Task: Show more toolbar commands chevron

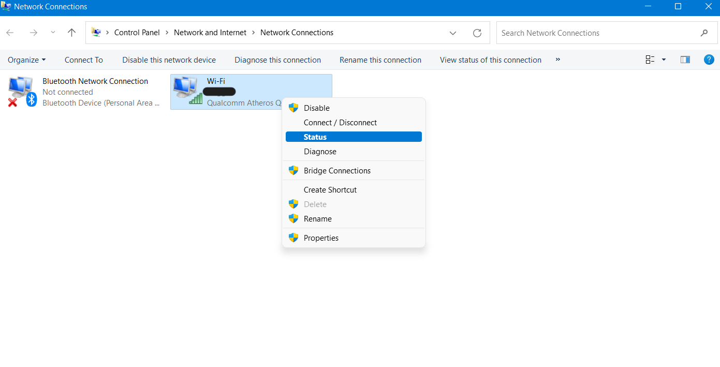Action: click(x=557, y=60)
